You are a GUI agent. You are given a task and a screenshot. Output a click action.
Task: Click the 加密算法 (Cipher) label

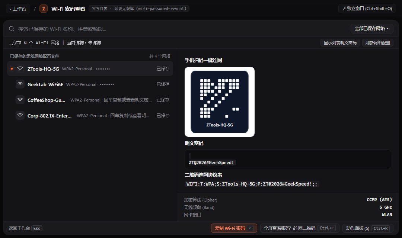tap(201, 200)
